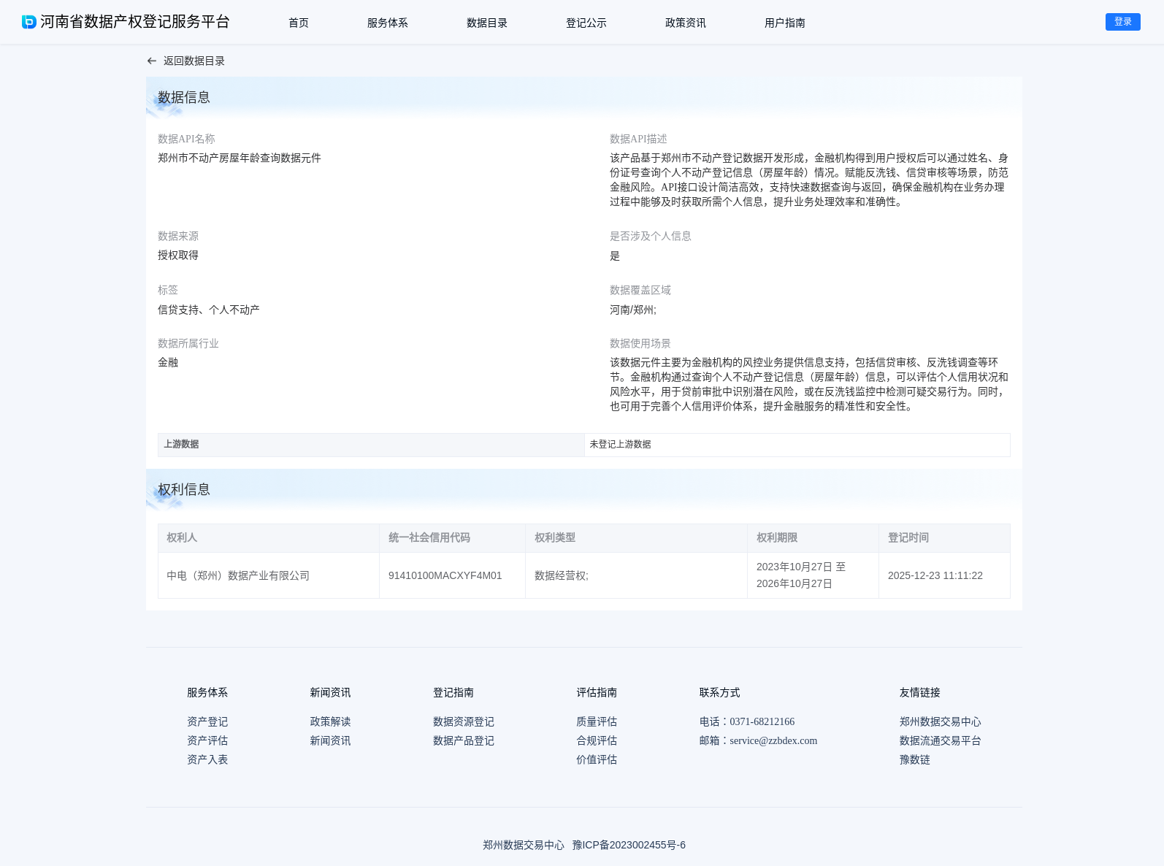Screen dimensions: 1164x866
Task: Open 合规评估 footer link
Action: pos(597,740)
